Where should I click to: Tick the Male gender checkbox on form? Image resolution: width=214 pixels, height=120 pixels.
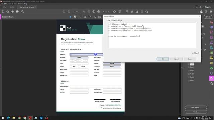pos(71,66)
